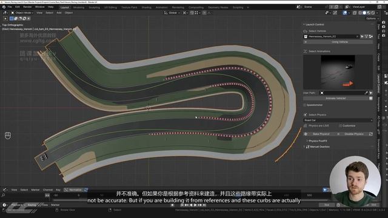Click the refresh icon beside Disable Physics

pyautogui.click(x=370, y=134)
